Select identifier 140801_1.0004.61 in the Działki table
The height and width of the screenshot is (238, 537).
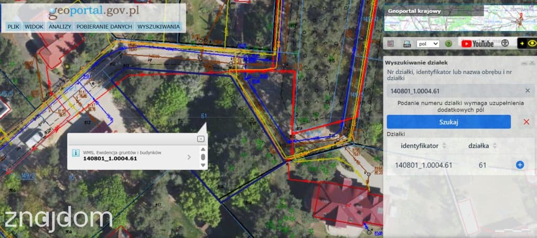pos(424,165)
